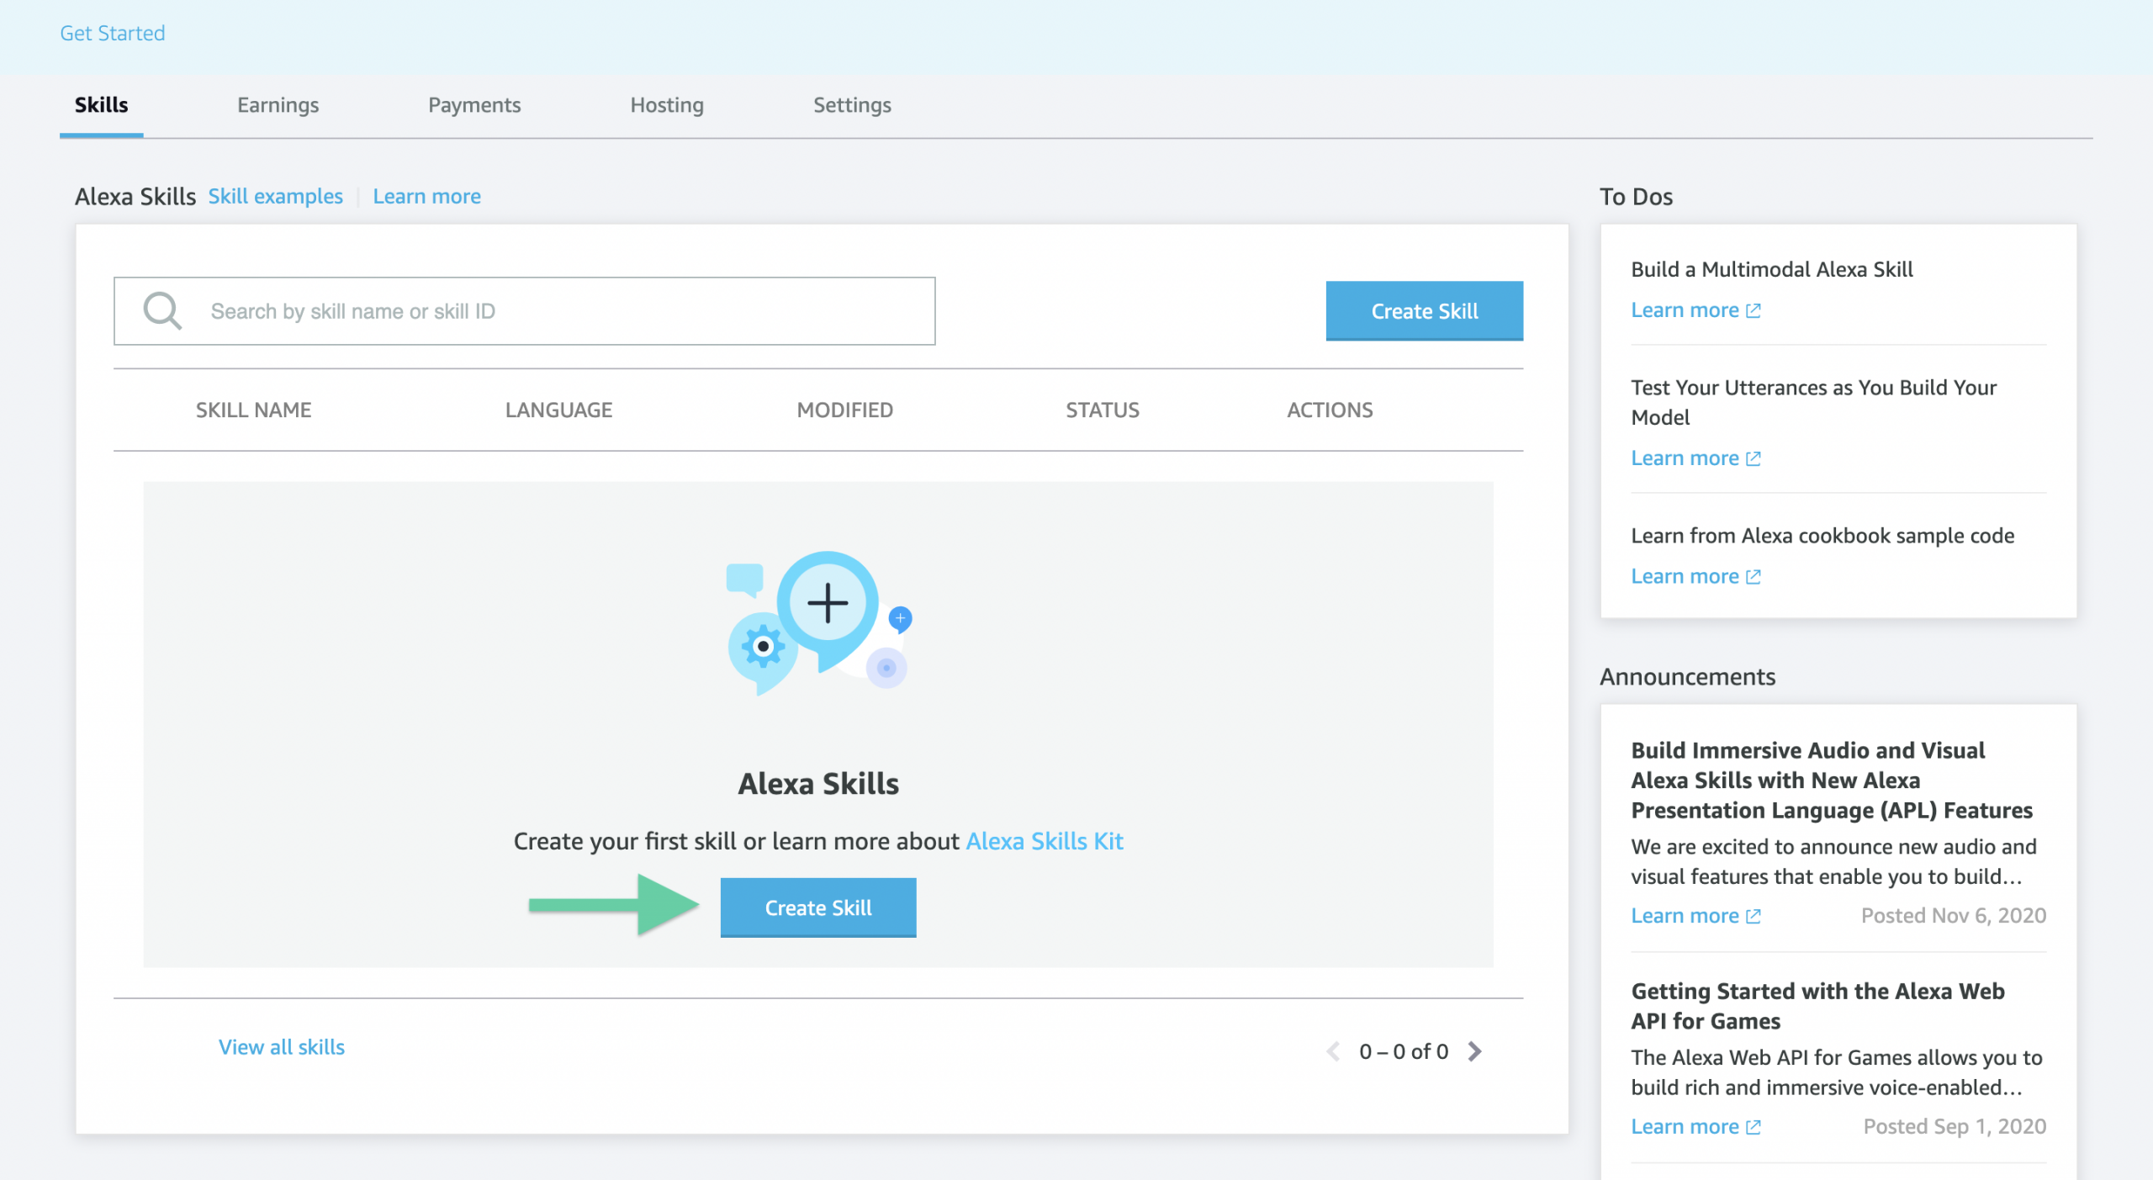The image size is (2153, 1180).
Task: Focus the skill name search field
Action: pos(525,311)
